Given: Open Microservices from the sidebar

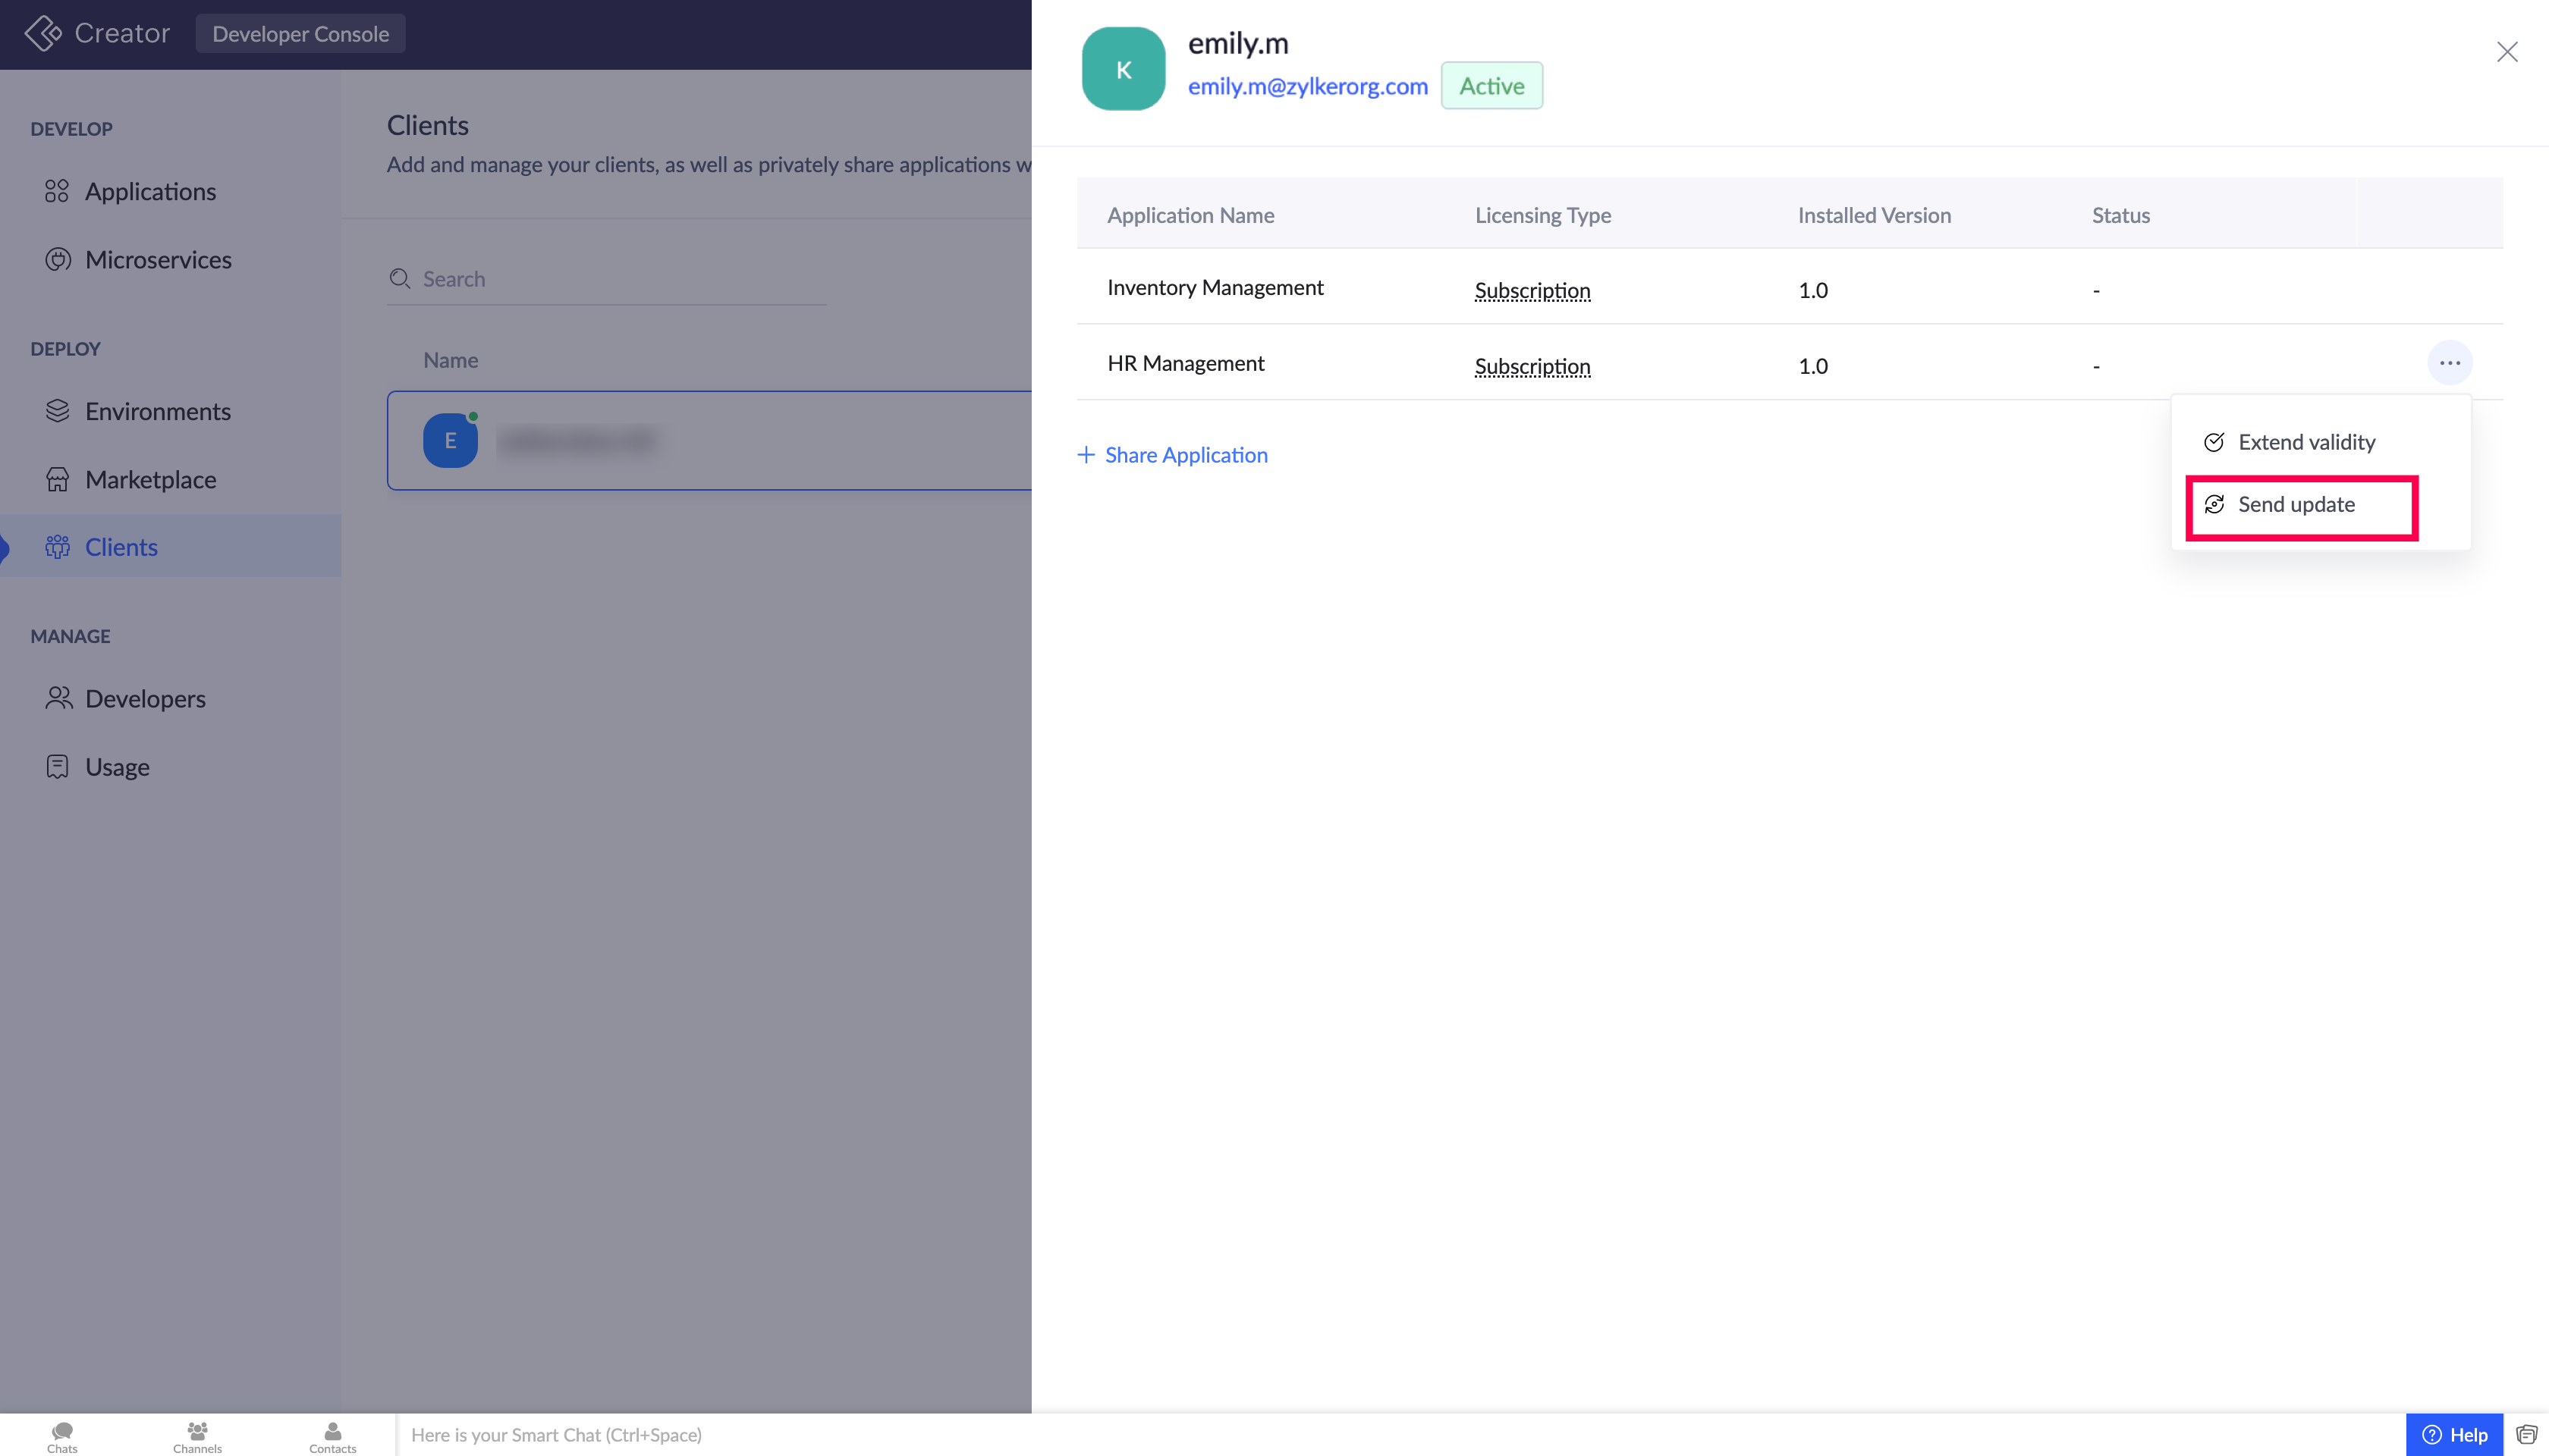Looking at the screenshot, I should [157, 260].
